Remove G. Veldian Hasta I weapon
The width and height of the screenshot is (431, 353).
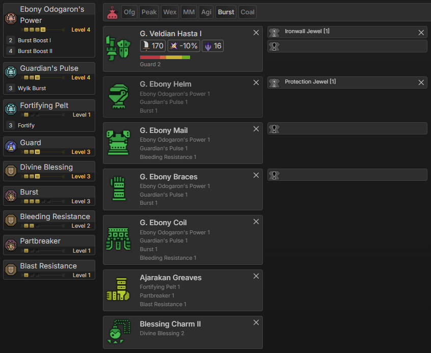(256, 33)
